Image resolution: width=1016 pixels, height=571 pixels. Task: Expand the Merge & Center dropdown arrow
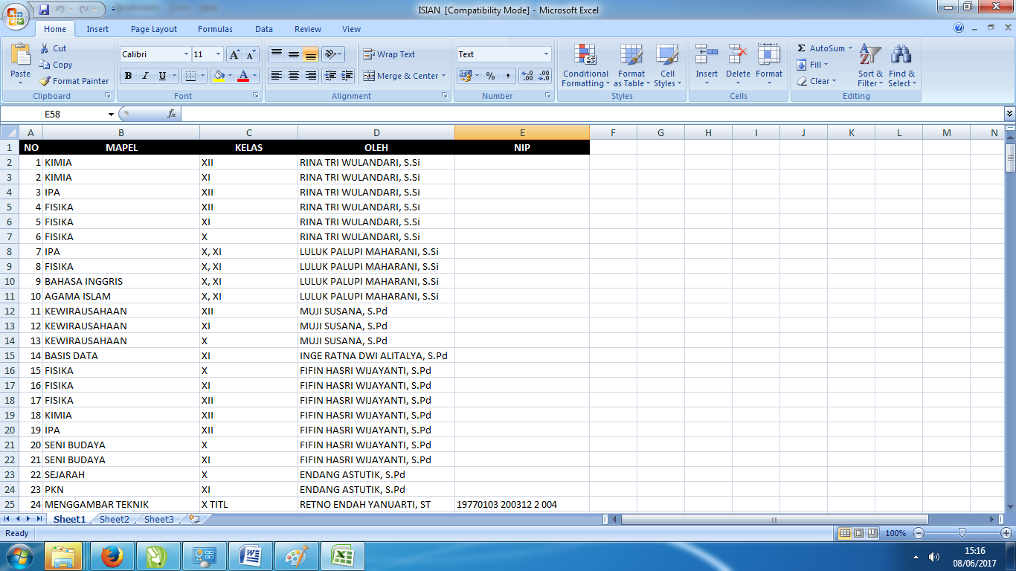(443, 76)
